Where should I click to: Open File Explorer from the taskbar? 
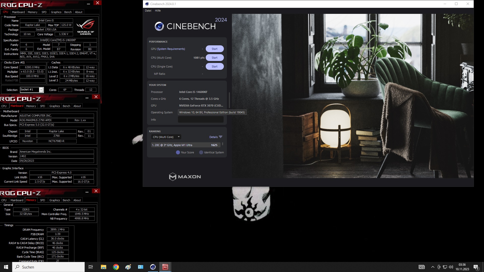point(103,267)
